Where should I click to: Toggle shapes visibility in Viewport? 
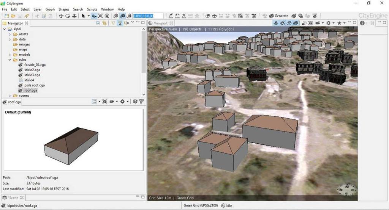pyautogui.click(x=289, y=23)
